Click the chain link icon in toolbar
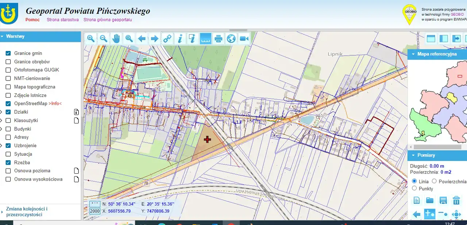467x225 pixels. point(167,38)
